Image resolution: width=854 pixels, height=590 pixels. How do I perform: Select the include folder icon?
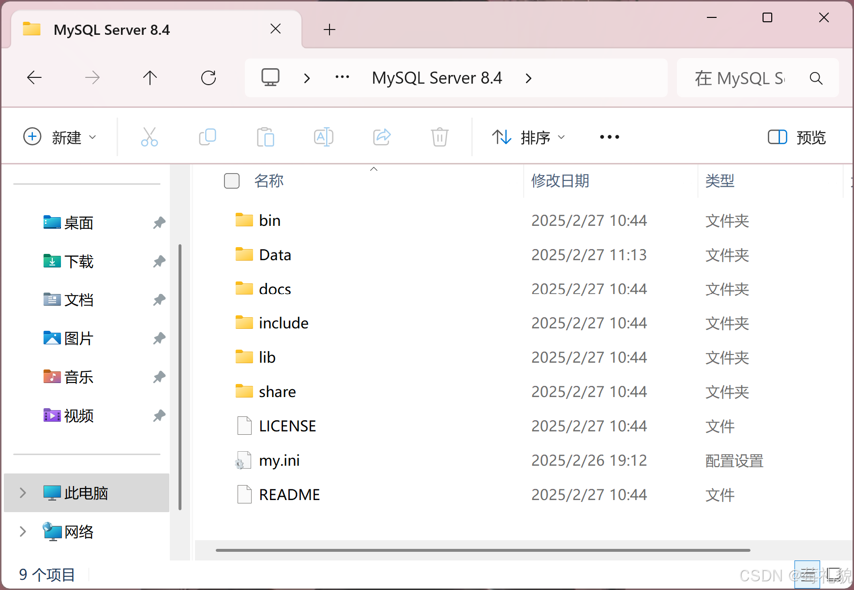click(244, 323)
